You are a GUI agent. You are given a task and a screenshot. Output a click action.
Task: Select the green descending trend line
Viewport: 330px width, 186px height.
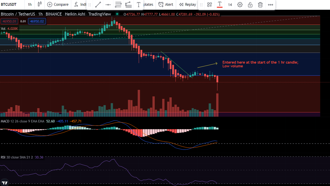coord(177,64)
